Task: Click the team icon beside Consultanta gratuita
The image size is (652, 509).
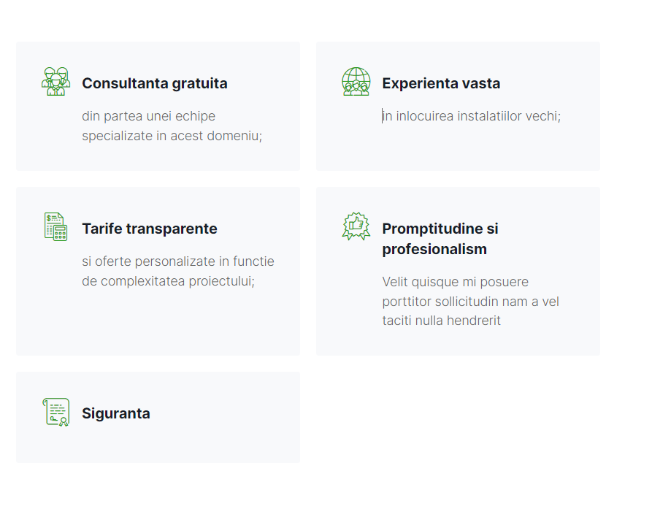Action: coord(55,82)
